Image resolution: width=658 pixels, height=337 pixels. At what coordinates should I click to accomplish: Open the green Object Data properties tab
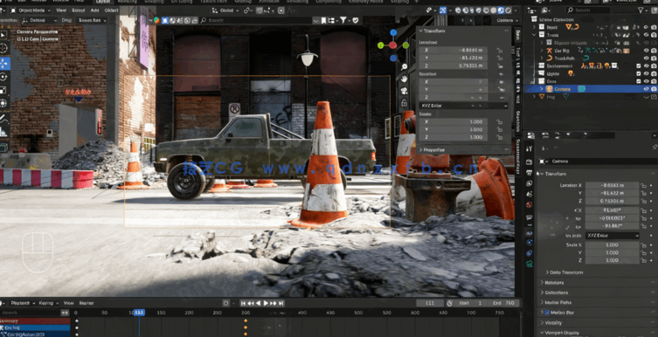coord(530,264)
